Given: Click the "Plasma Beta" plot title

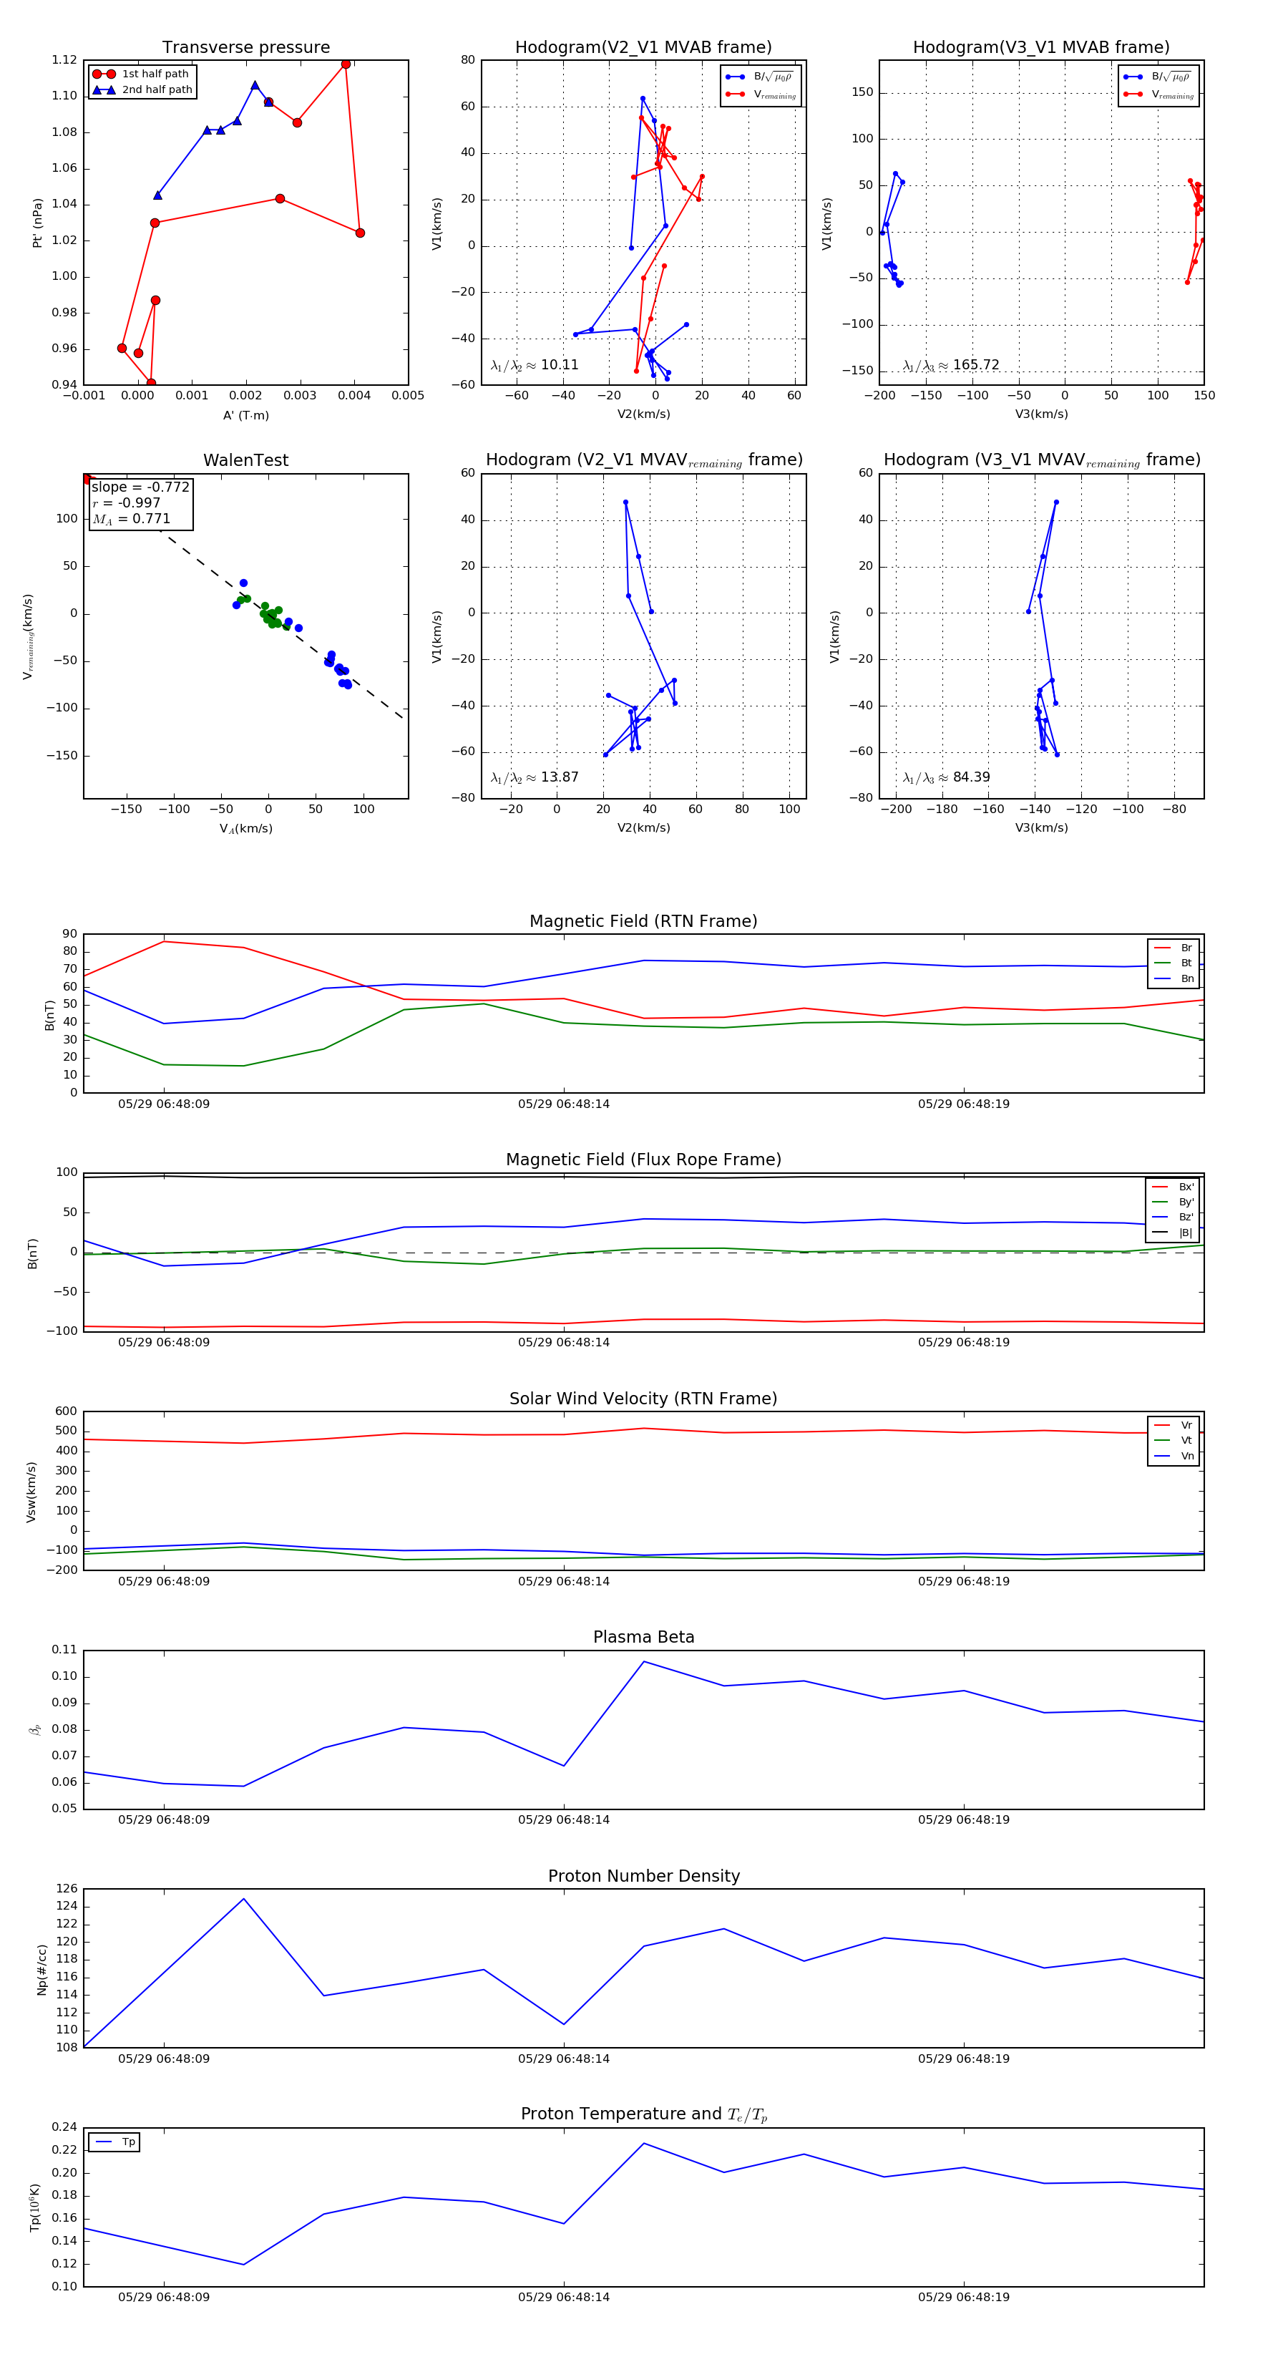Looking at the screenshot, I should pyautogui.click(x=643, y=1637).
